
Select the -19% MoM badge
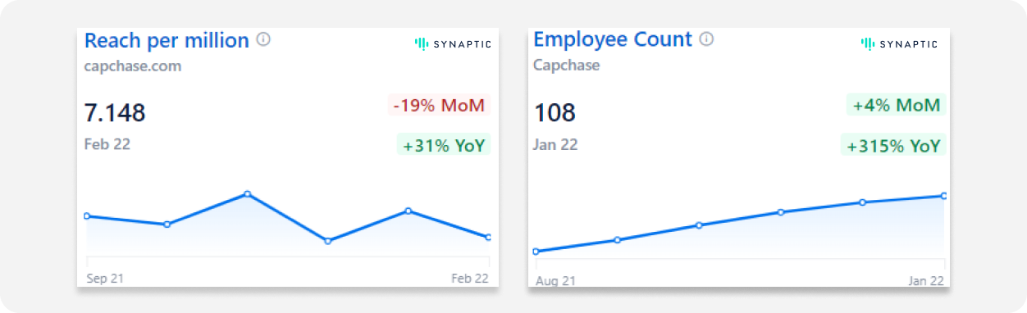coord(438,105)
